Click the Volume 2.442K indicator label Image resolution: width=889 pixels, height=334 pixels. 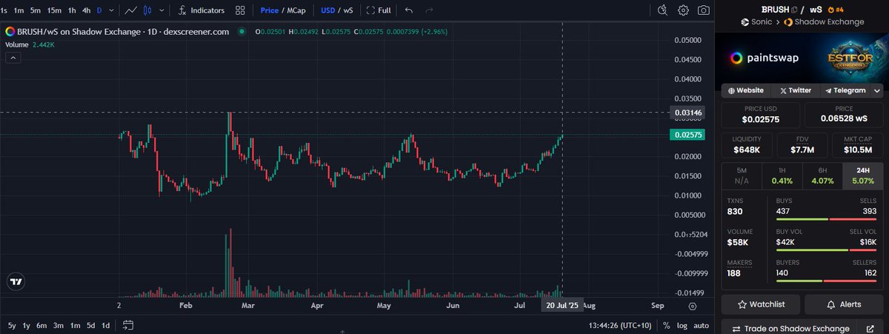coord(28,44)
